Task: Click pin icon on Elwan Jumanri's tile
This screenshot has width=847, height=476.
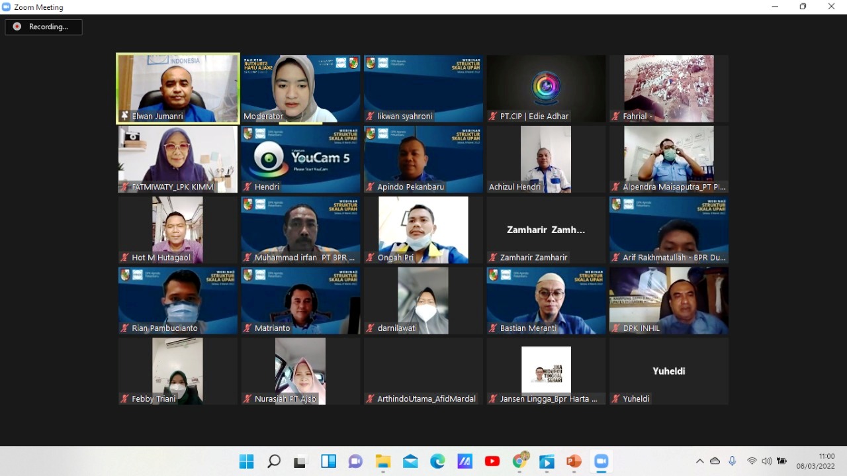Action: click(x=124, y=117)
